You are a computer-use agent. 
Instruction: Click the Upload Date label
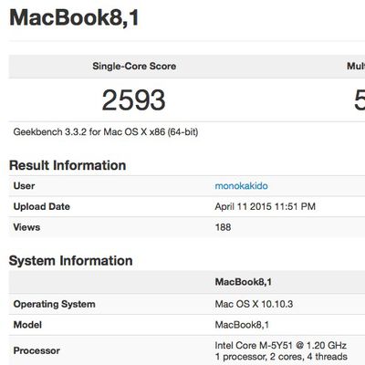(42, 206)
